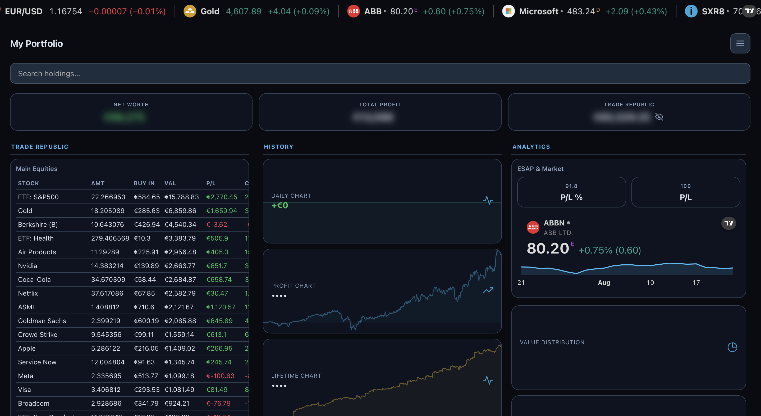Select the Netflix row
This screenshot has height=416, width=761.
coord(132,293)
